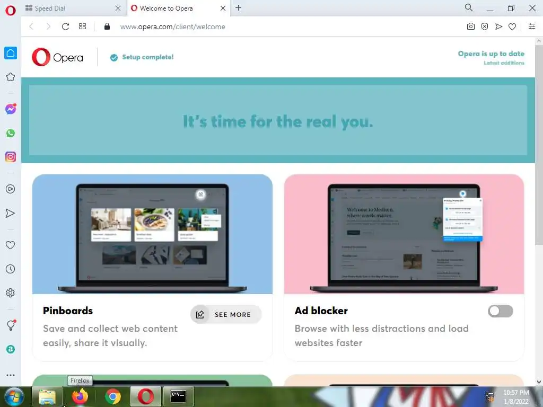This screenshot has height=407, width=543.
Task: Open History clock icon in sidebar
Action: pyautogui.click(x=11, y=269)
